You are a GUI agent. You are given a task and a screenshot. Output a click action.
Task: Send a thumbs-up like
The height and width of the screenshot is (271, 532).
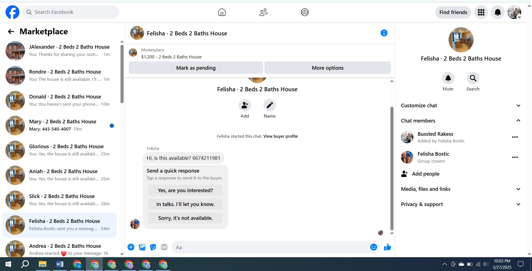387,247
